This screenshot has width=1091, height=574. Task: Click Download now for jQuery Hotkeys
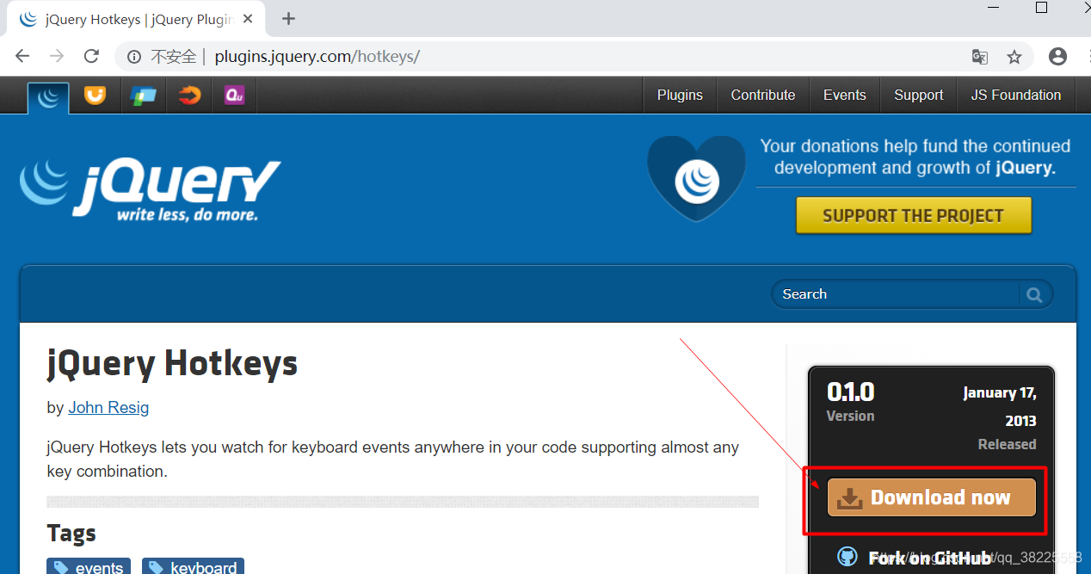(x=930, y=497)
